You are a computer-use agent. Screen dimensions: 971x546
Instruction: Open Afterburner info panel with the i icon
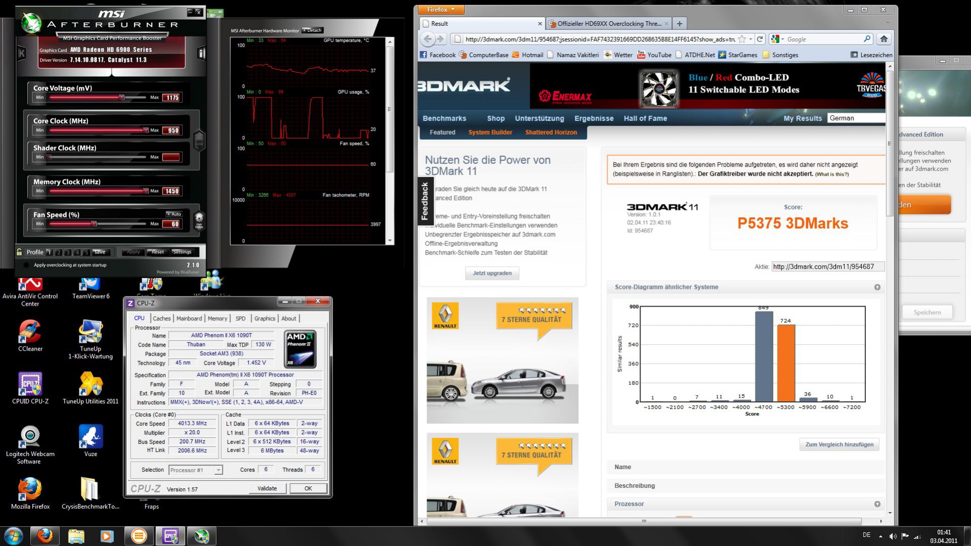tap(201, 53)
